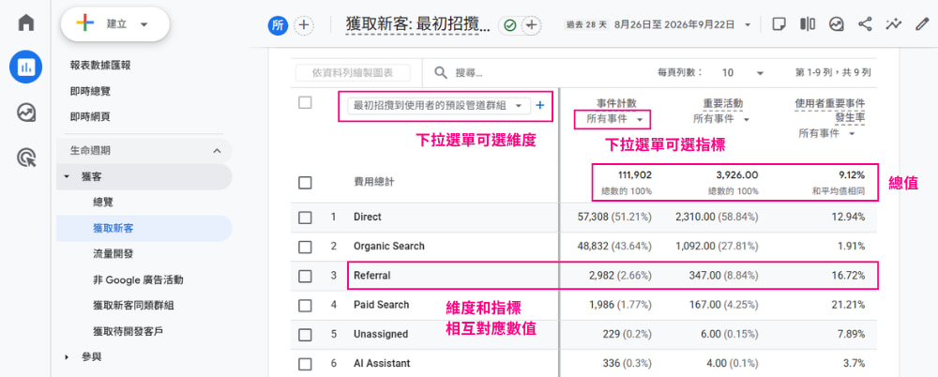Sort by 重要活動 column header
Image resolution: width=938 pixels, height=377 pixels.
(x=723, y=104)
